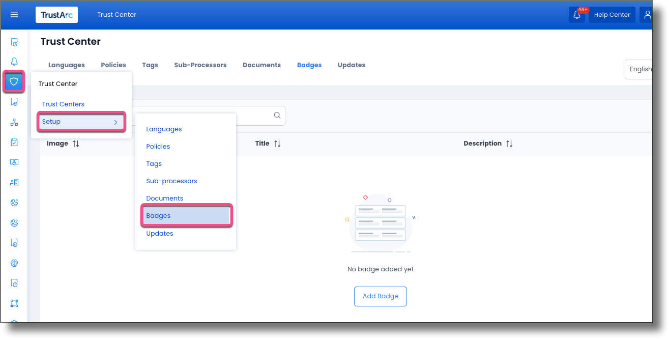Open the hamburger navigation menu
The width and height of the screenshot is (669, 339).
point(14,14)
